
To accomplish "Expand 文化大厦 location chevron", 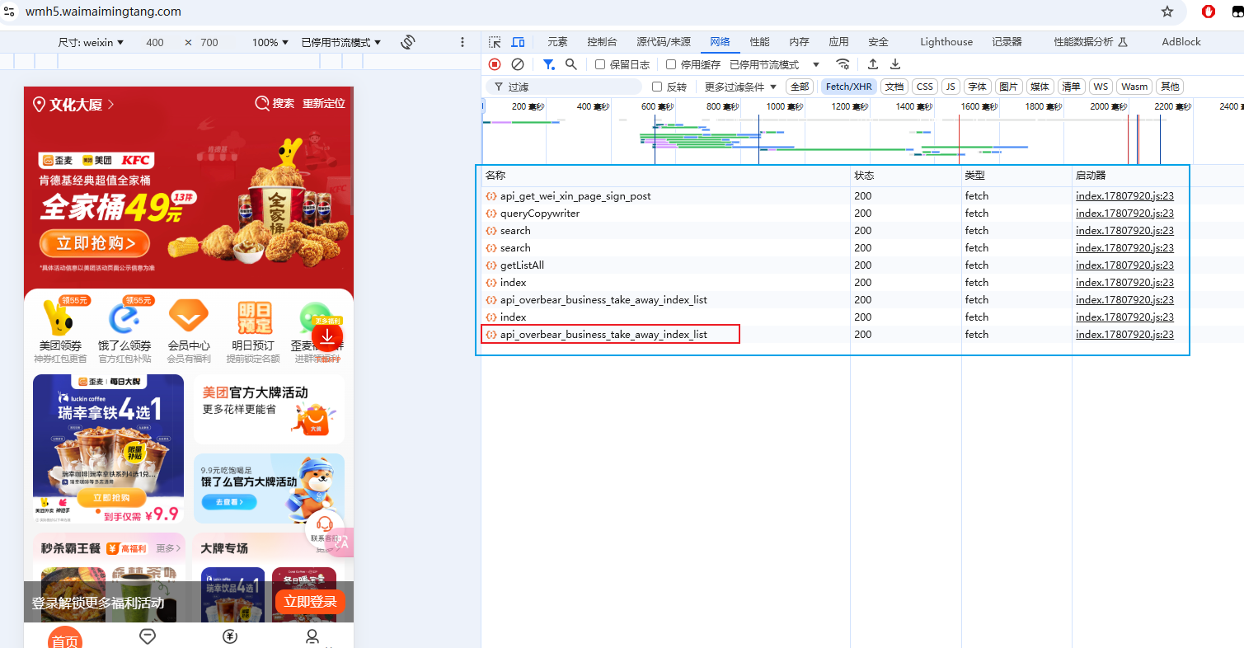I will click(110, 105).
